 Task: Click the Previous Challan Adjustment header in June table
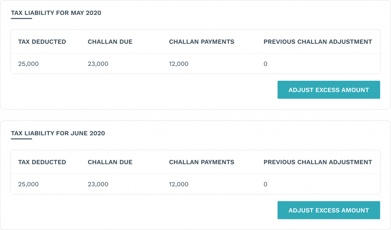coord(318,162)
